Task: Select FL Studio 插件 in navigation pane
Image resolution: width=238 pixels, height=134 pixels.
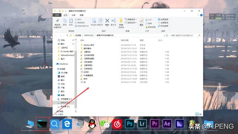Action: [x=66, y=51]
